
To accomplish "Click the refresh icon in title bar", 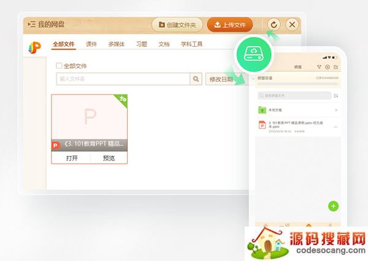I will (274, 25).
